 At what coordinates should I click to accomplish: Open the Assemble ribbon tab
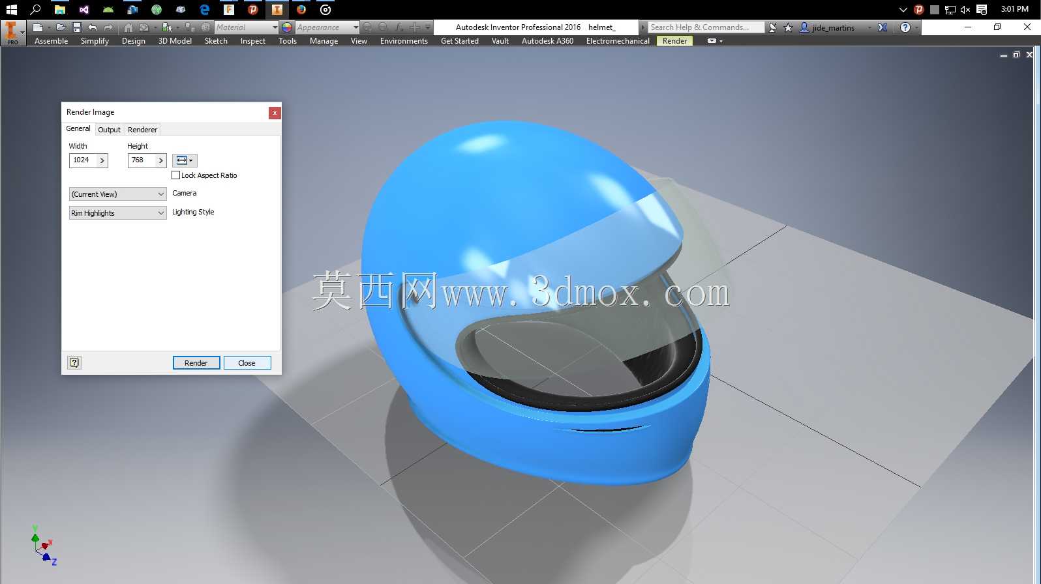[x=51, y=41]
